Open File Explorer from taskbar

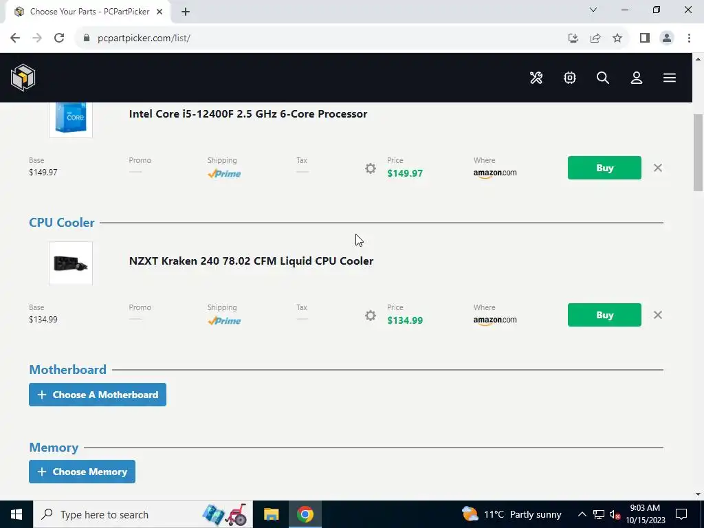[271, 514]
